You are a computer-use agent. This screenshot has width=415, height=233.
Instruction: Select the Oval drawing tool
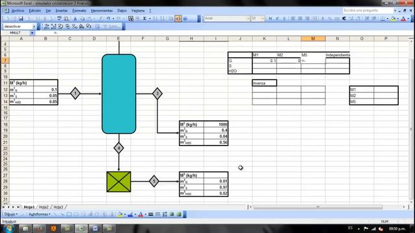click(x=76, y=214)
